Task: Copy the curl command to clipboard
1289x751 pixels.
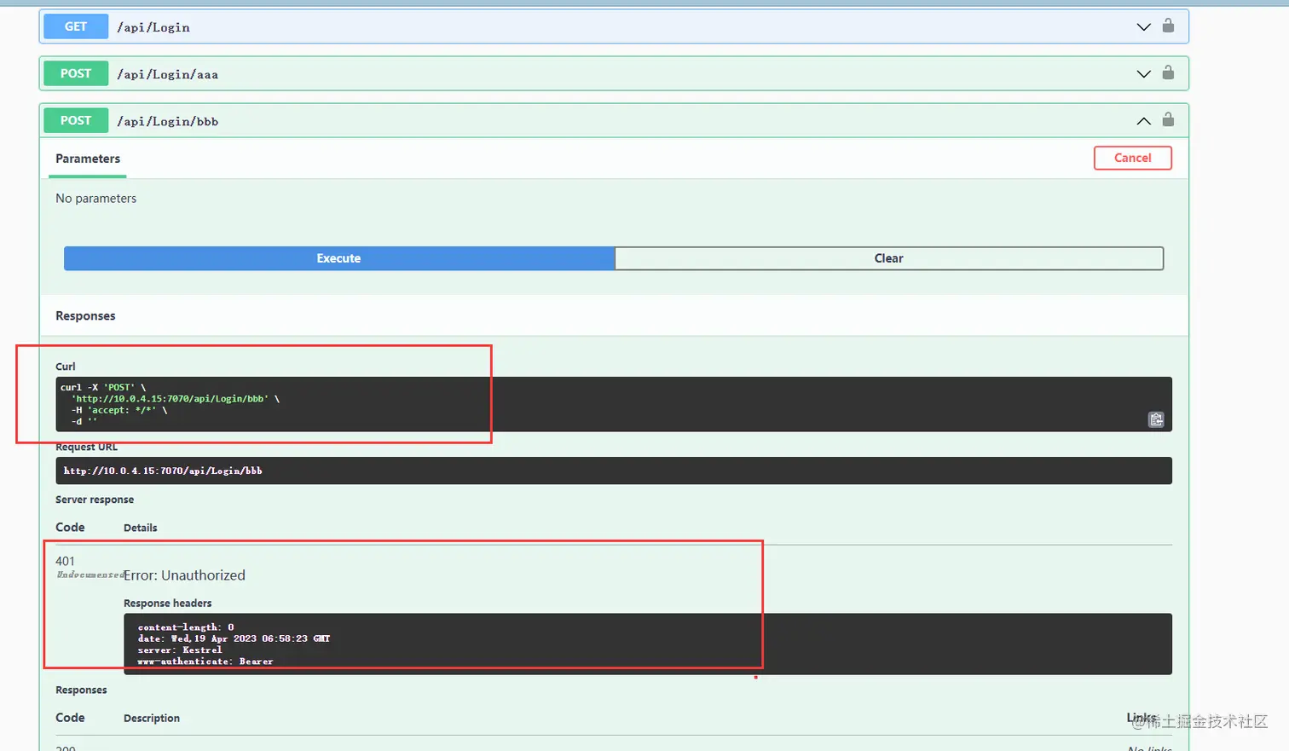Action: tap(1156, 419)
